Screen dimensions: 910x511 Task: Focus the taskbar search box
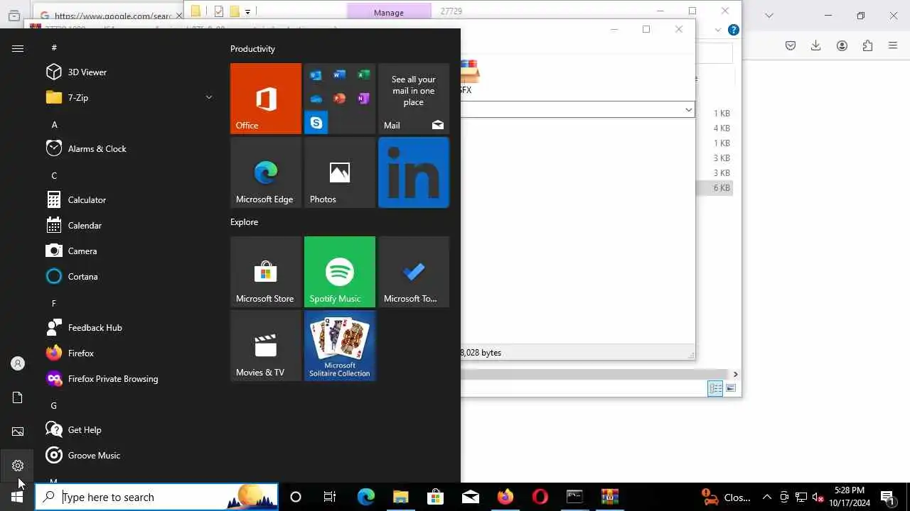156,497
